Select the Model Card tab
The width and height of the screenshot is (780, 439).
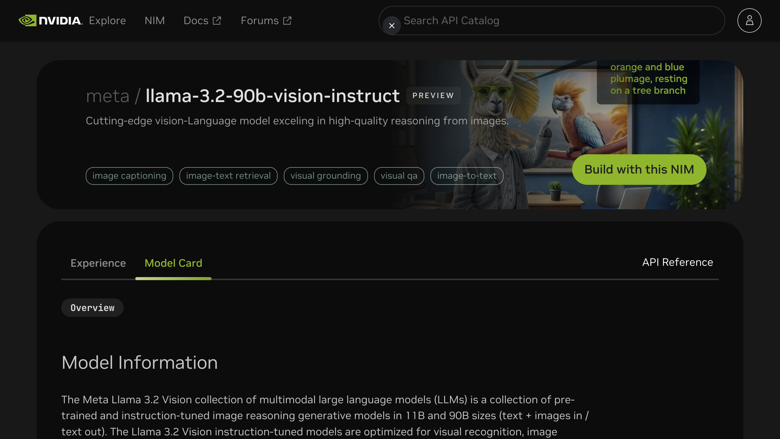coord(173,263)
